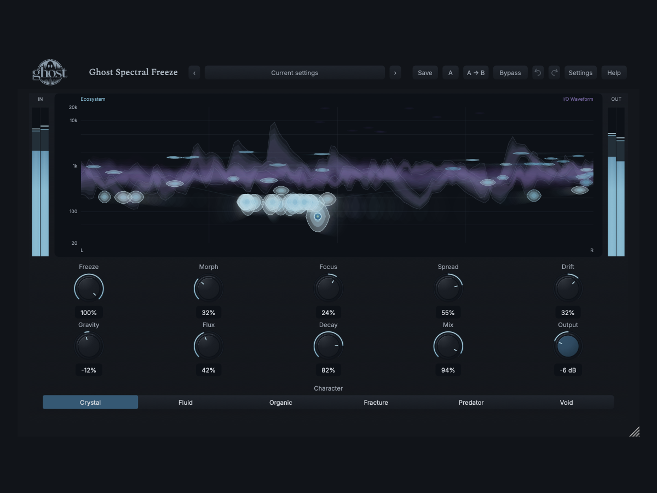Click the IN level meter
The width and height of the screenshot is (657, 493).
coord(41,182)
